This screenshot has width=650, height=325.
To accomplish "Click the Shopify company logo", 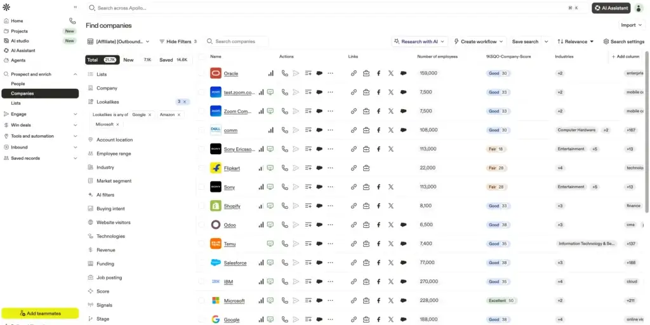I will [x=216, y=206].
